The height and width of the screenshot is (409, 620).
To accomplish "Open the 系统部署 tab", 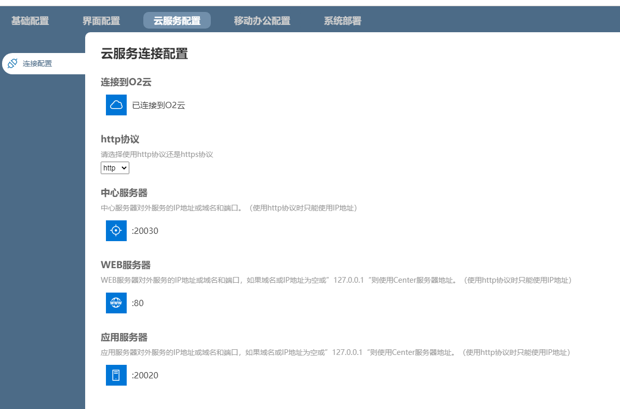I will [x=343, y=21].
